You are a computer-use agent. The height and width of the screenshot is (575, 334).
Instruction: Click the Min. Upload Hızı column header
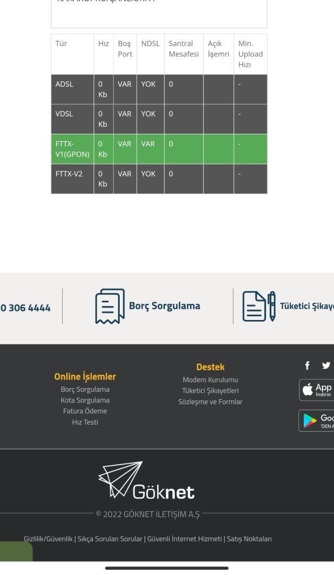coord(250,54)
